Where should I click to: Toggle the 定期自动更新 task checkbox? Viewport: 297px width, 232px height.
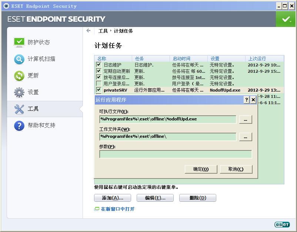tap(99, 71)
